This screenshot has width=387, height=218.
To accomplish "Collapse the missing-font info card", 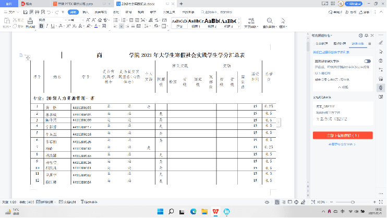I will pyautogui.click(x=343, y=87).
